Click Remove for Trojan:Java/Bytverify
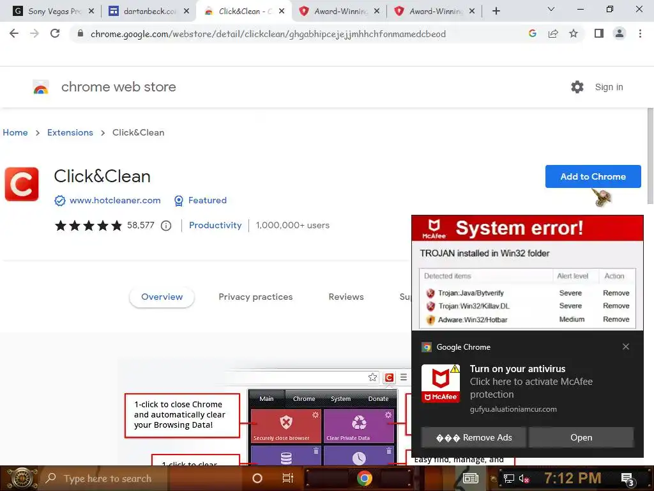The height and width of the screenshot is (491, 654). tap(616, 293)
